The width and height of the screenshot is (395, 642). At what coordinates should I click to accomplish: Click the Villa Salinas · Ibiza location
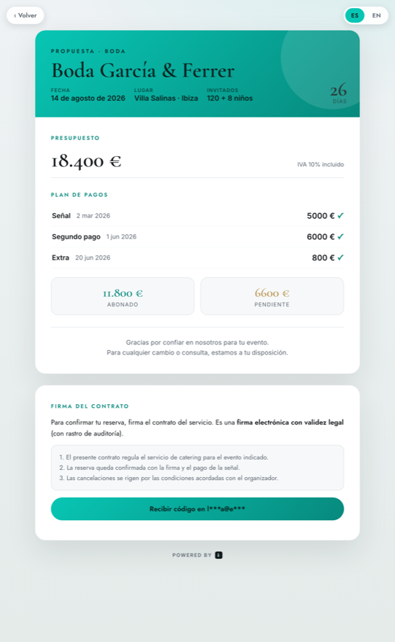[166, 98]
